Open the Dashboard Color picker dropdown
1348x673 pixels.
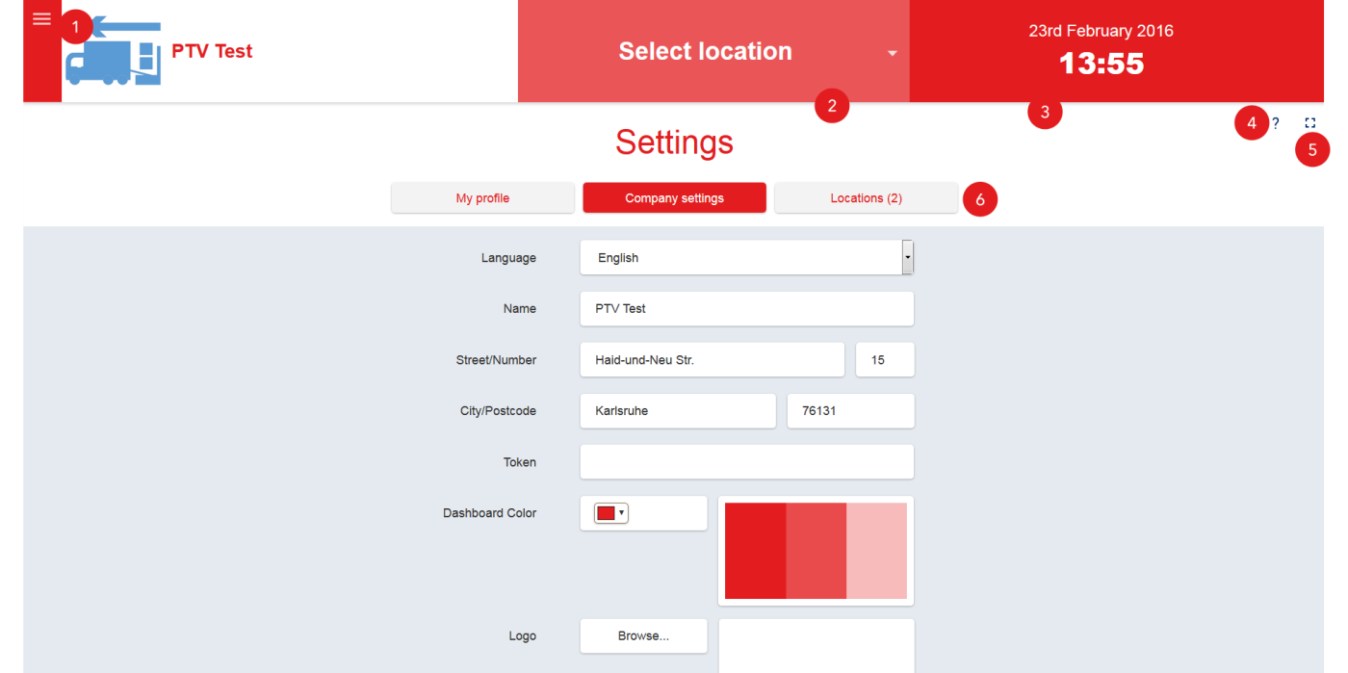tap(611, 513)
